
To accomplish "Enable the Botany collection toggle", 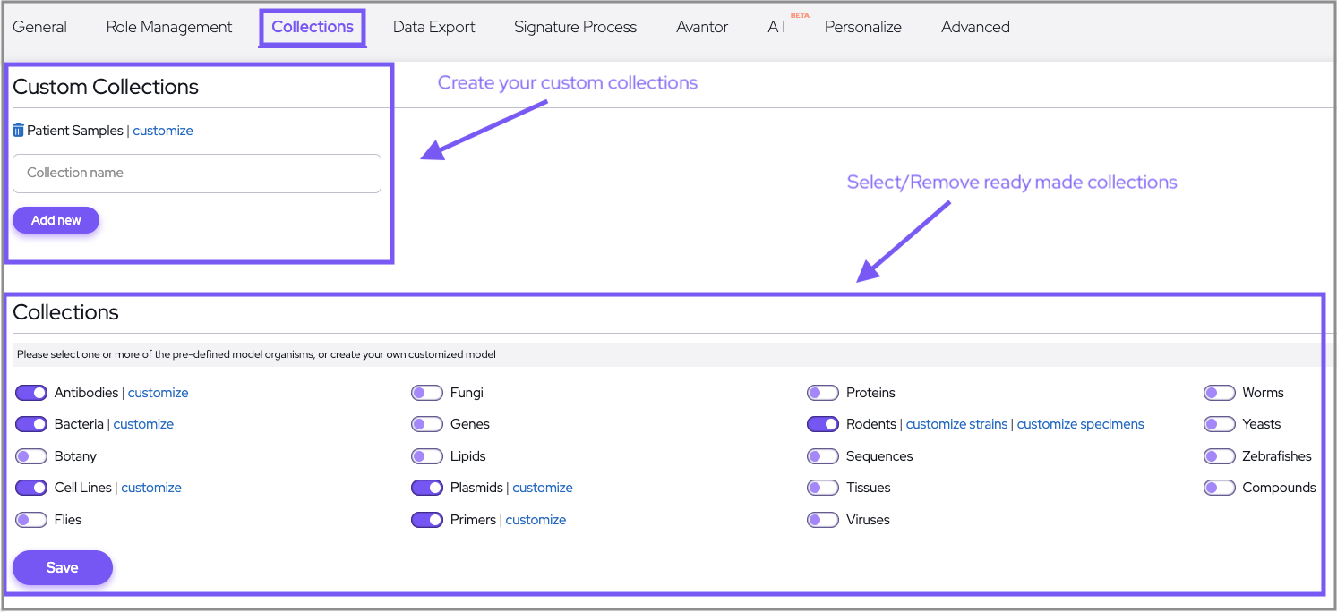I will coord(31,456).
